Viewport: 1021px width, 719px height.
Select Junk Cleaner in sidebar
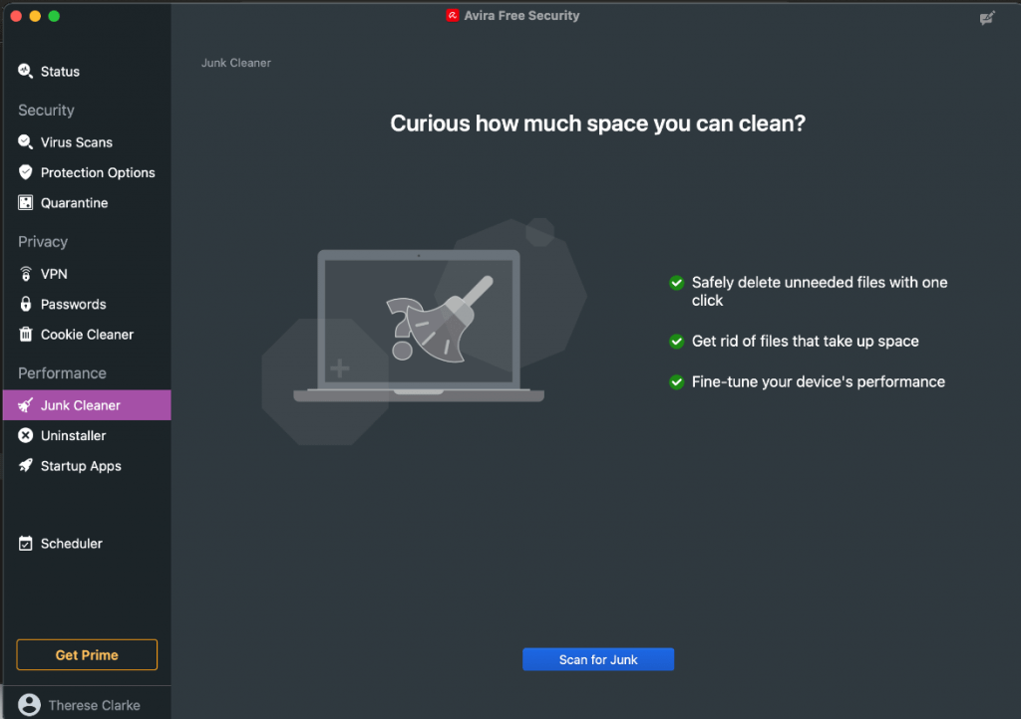(88, 405)
